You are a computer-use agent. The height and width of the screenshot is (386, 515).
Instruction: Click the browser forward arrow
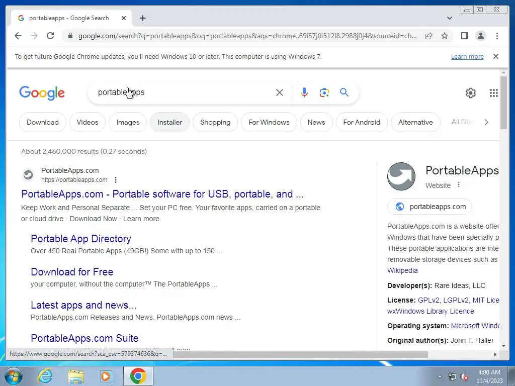click(34, 36)
